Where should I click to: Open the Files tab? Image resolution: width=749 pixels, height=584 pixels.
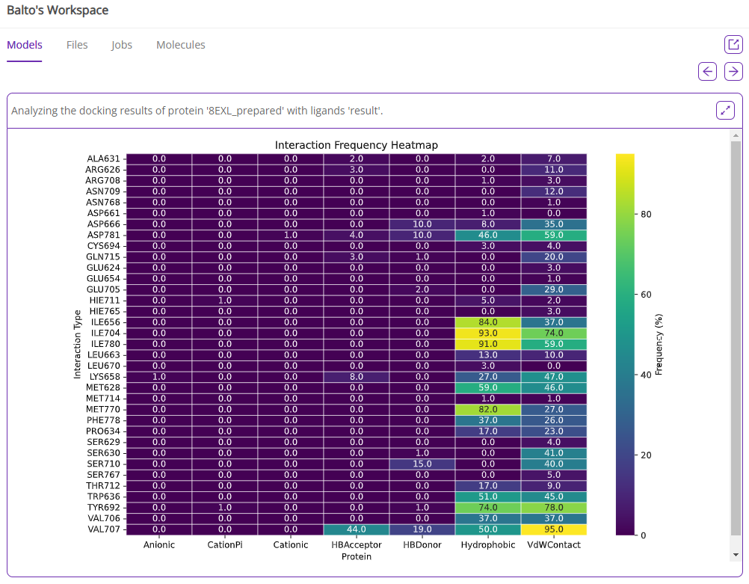[x=77, y=45]
